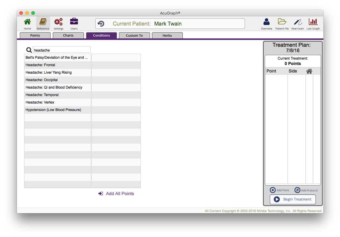Image resolution: width=340 pixels, height=237 pixels.
Task: Select Headache: Qi and Blood Deficiency
Action: coord(57,88)
